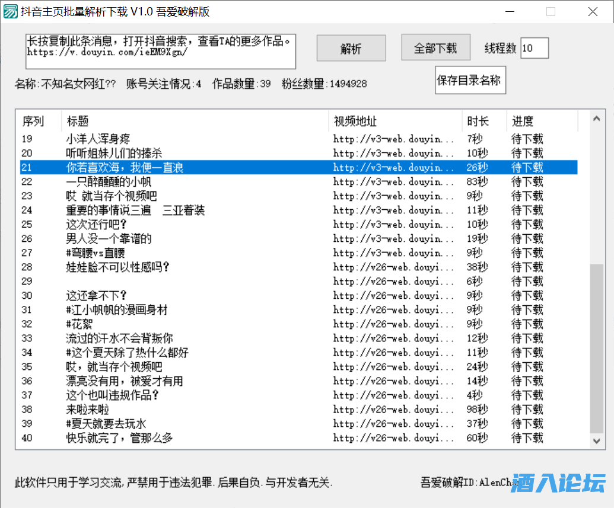Click the 83秒 duration cell
614x508 pixels.
pos(477,181)
